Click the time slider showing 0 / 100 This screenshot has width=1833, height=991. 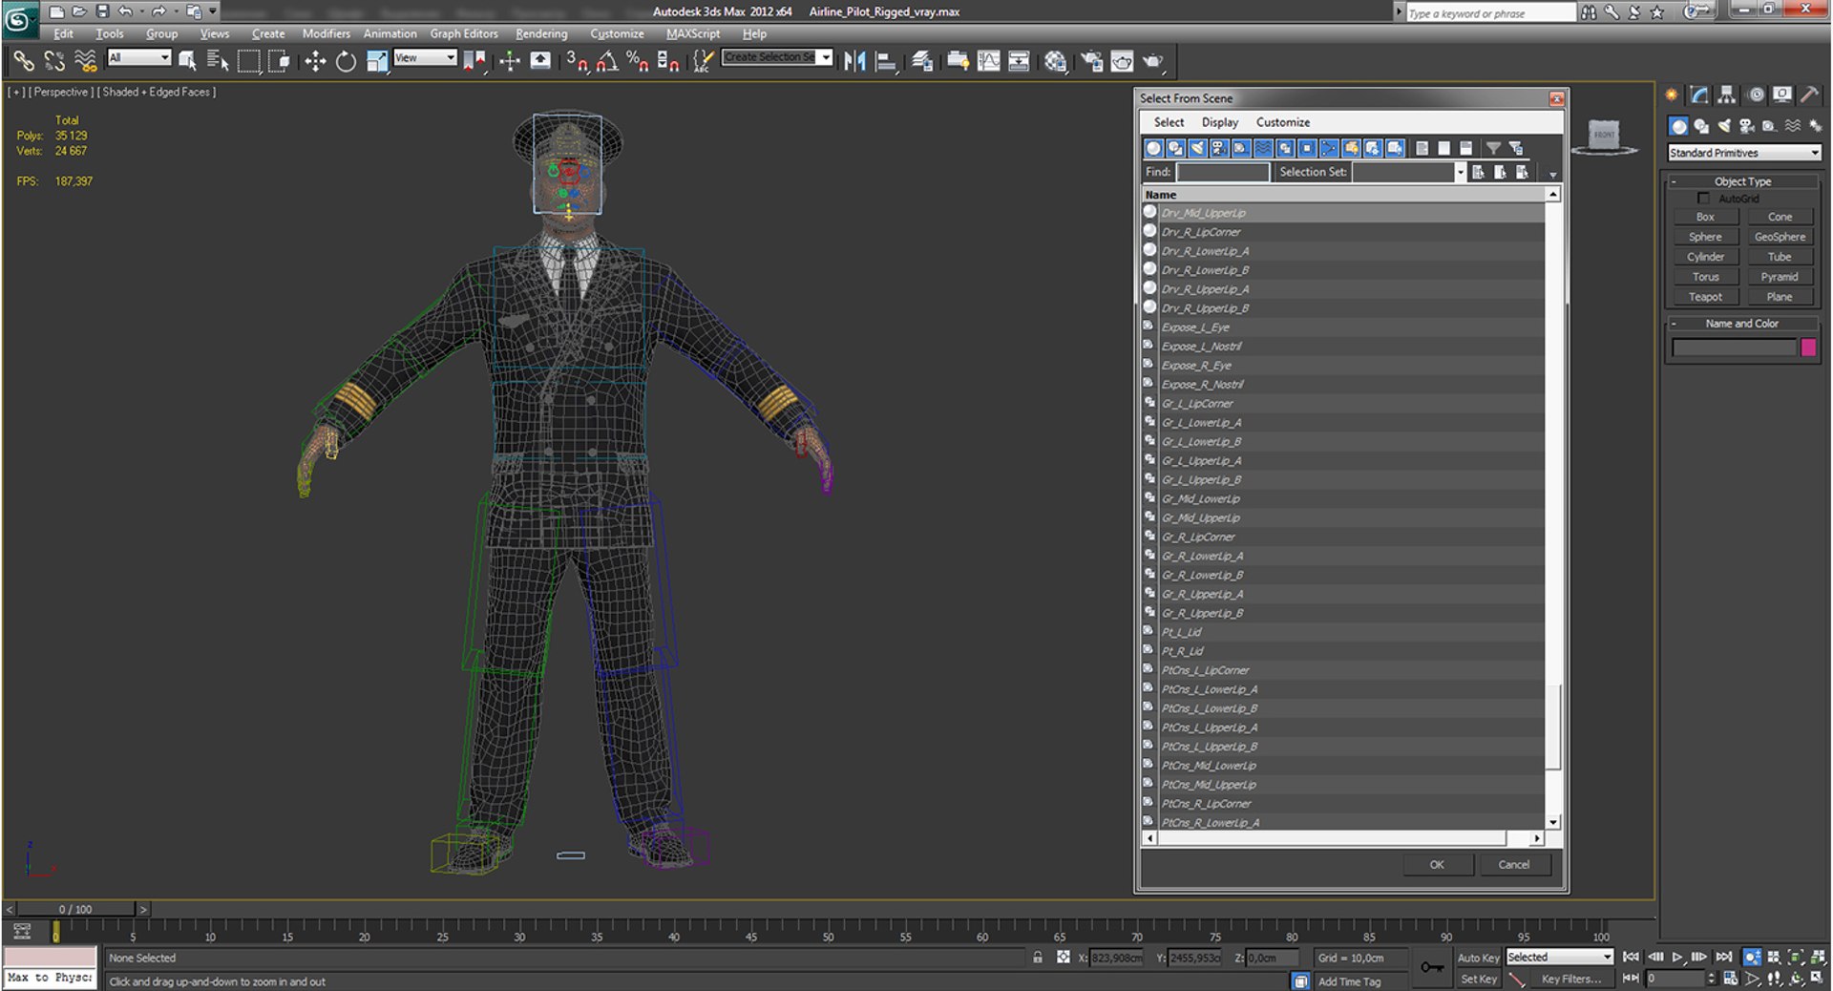pyautogui.click(x=75, y=909)
